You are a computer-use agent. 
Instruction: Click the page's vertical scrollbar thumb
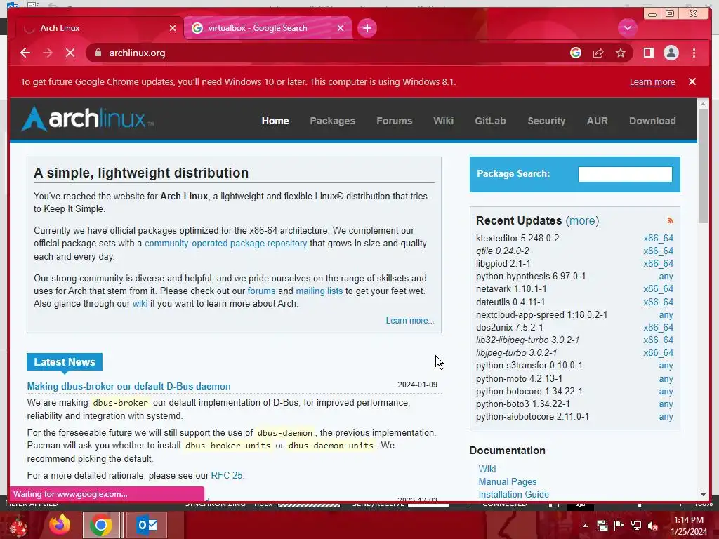pos(703,166)
